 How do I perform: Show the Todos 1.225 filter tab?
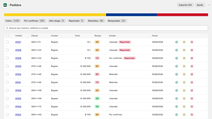click(13, 21)
